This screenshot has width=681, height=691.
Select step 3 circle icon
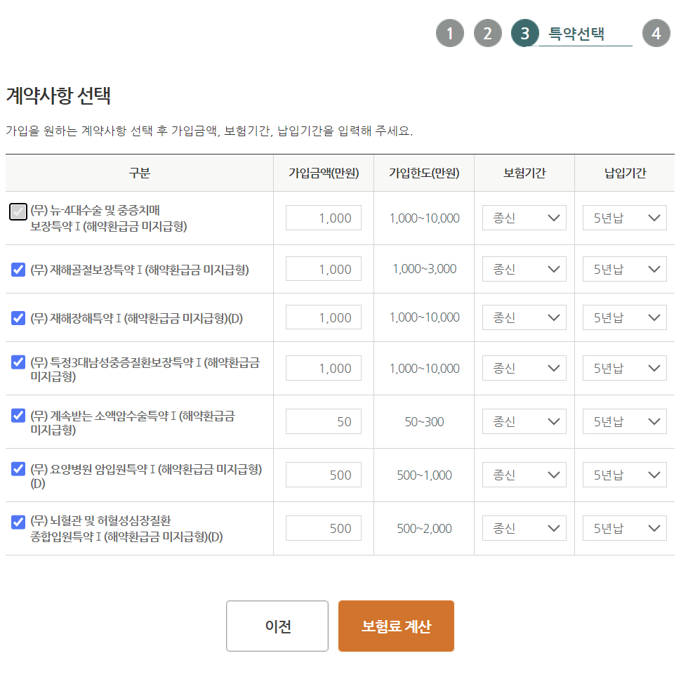point(525,33)
